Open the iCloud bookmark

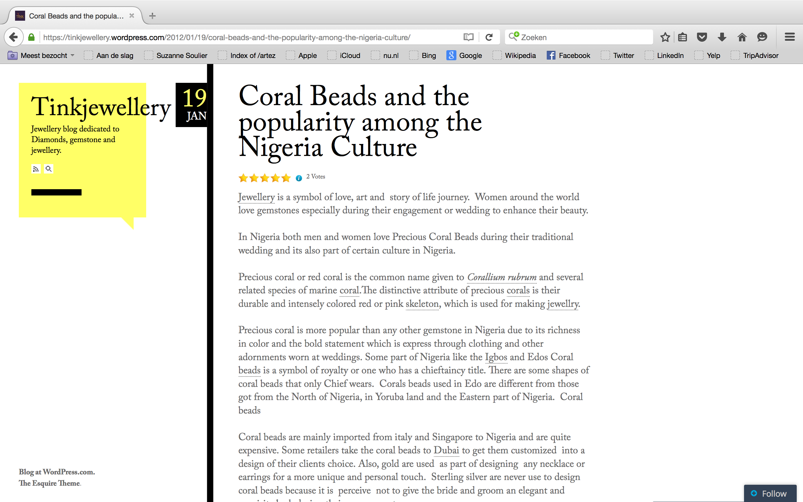[x=344, y=56]
